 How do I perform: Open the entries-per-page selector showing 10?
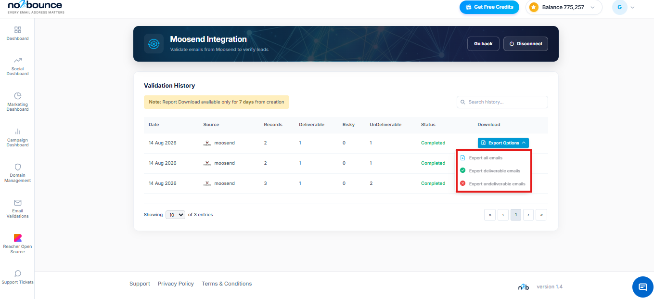(x=175, y=215)
